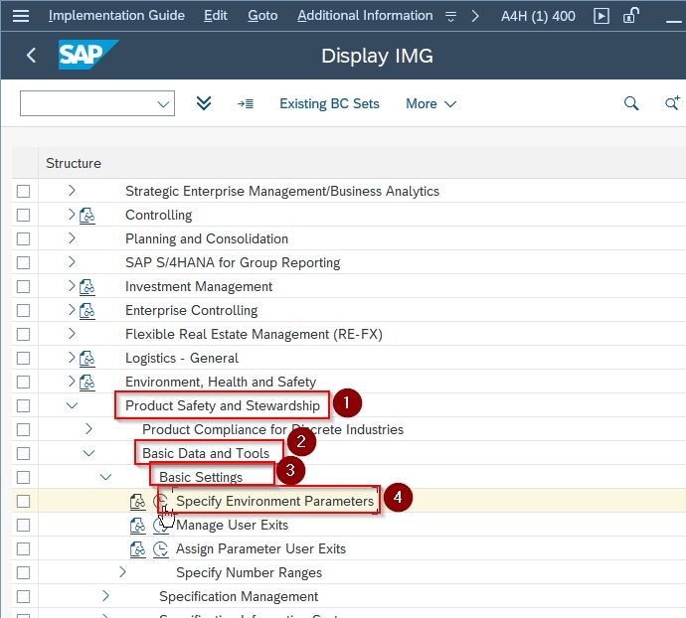The image size is (686, 618).
Task: Select the Manage User Exits entry
Action: (x=232, y=525)
